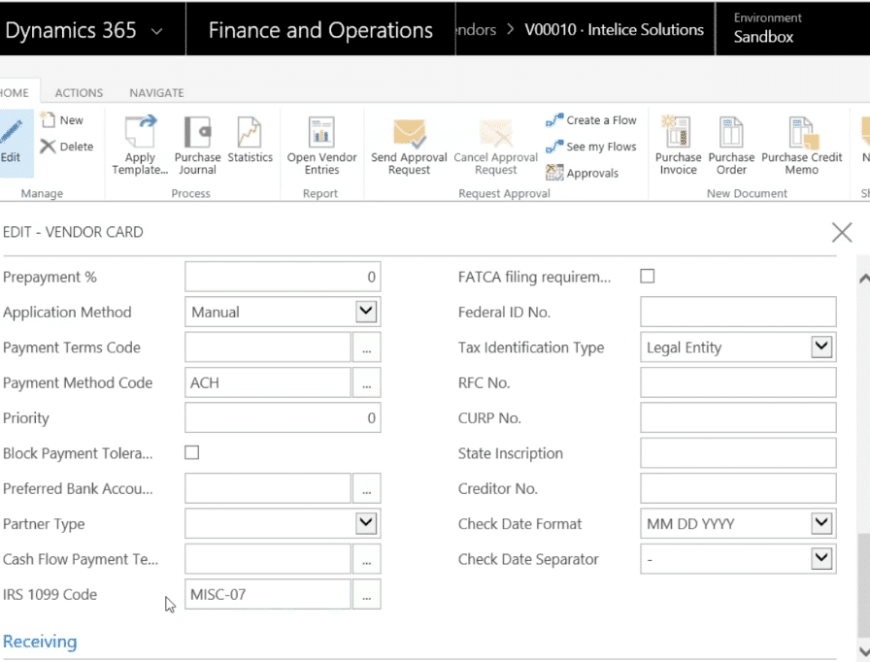Viewport: 870px width, 662px height.
Task: Open the Purchase Journal
Action: (x=197, y=146)
